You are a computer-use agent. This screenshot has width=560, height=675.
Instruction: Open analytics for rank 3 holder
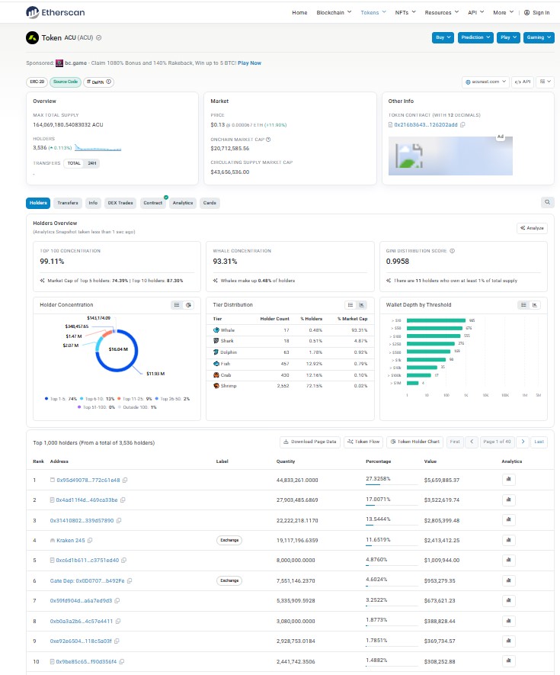(508, 520)
